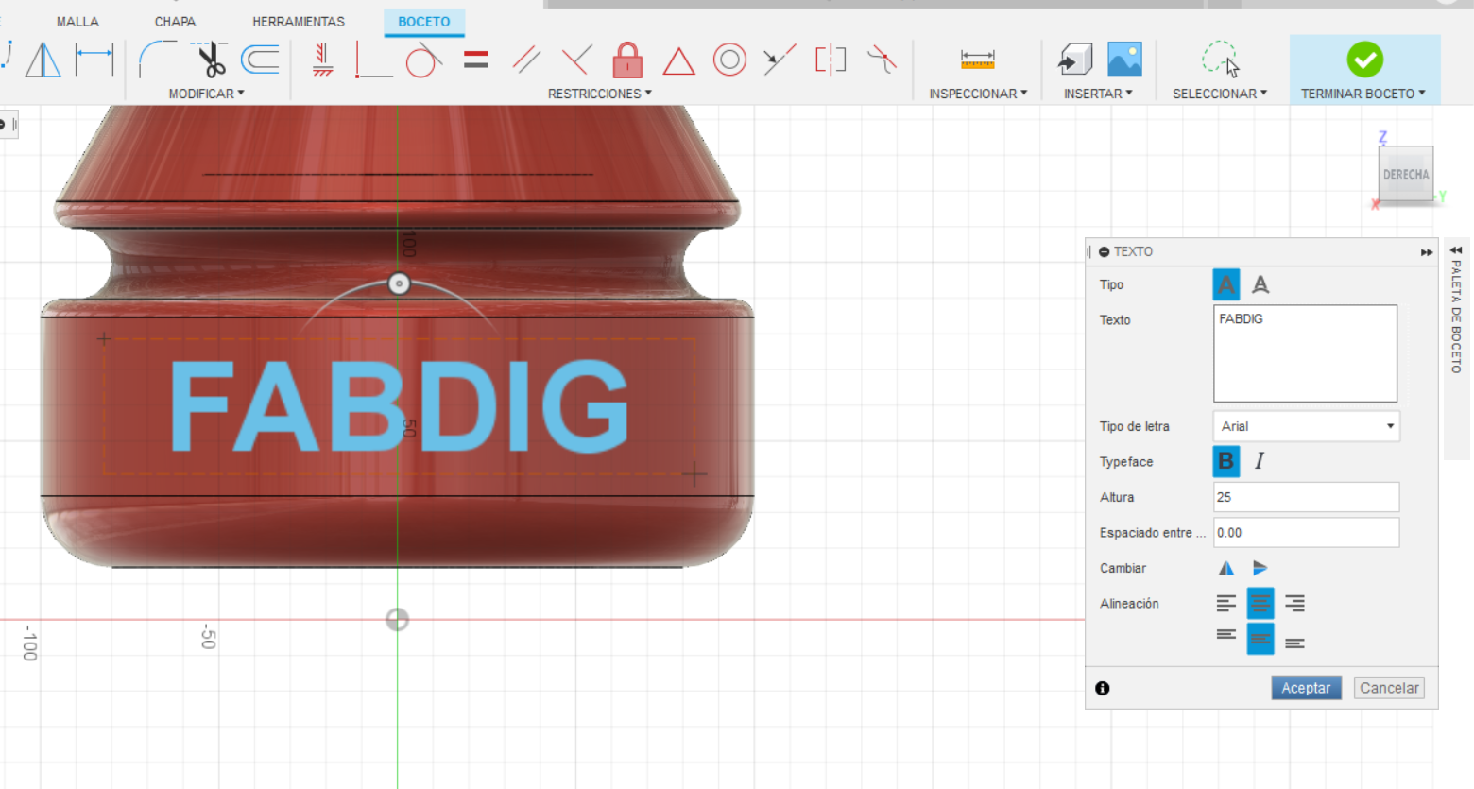Select the Mirror tool icon

(43, 60)
